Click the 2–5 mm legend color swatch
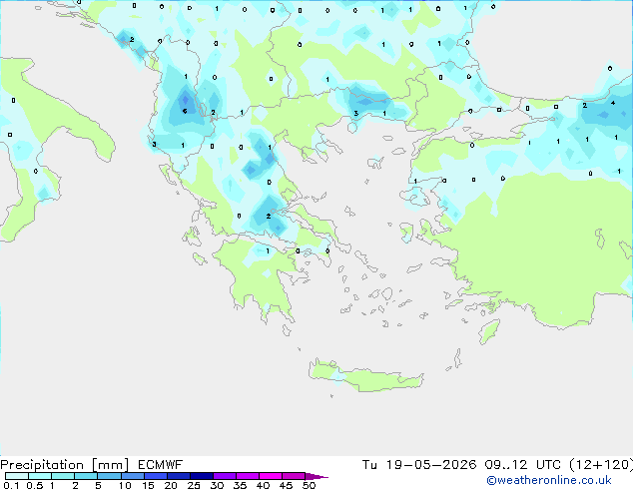Screen dimensions: 633x489 (86, 476)
